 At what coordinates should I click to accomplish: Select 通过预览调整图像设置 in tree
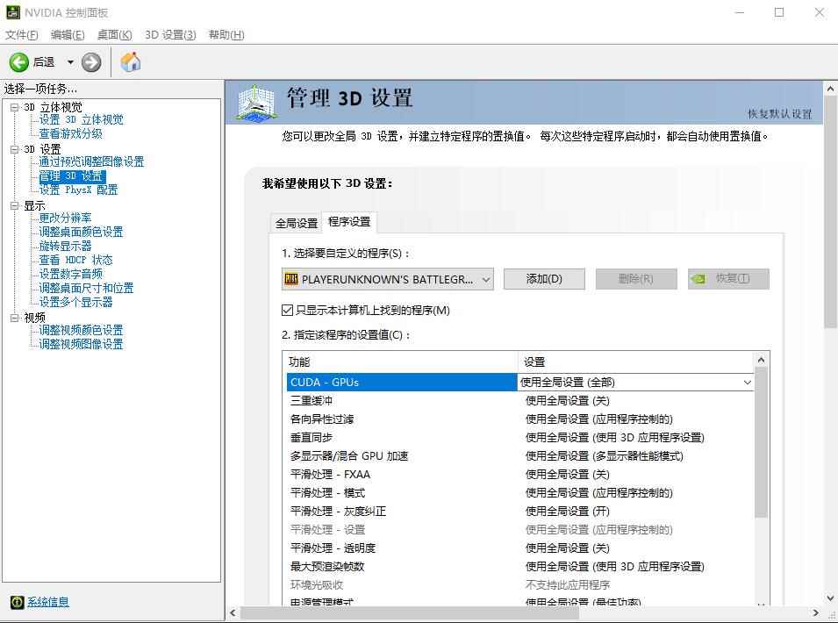[91, 162]
